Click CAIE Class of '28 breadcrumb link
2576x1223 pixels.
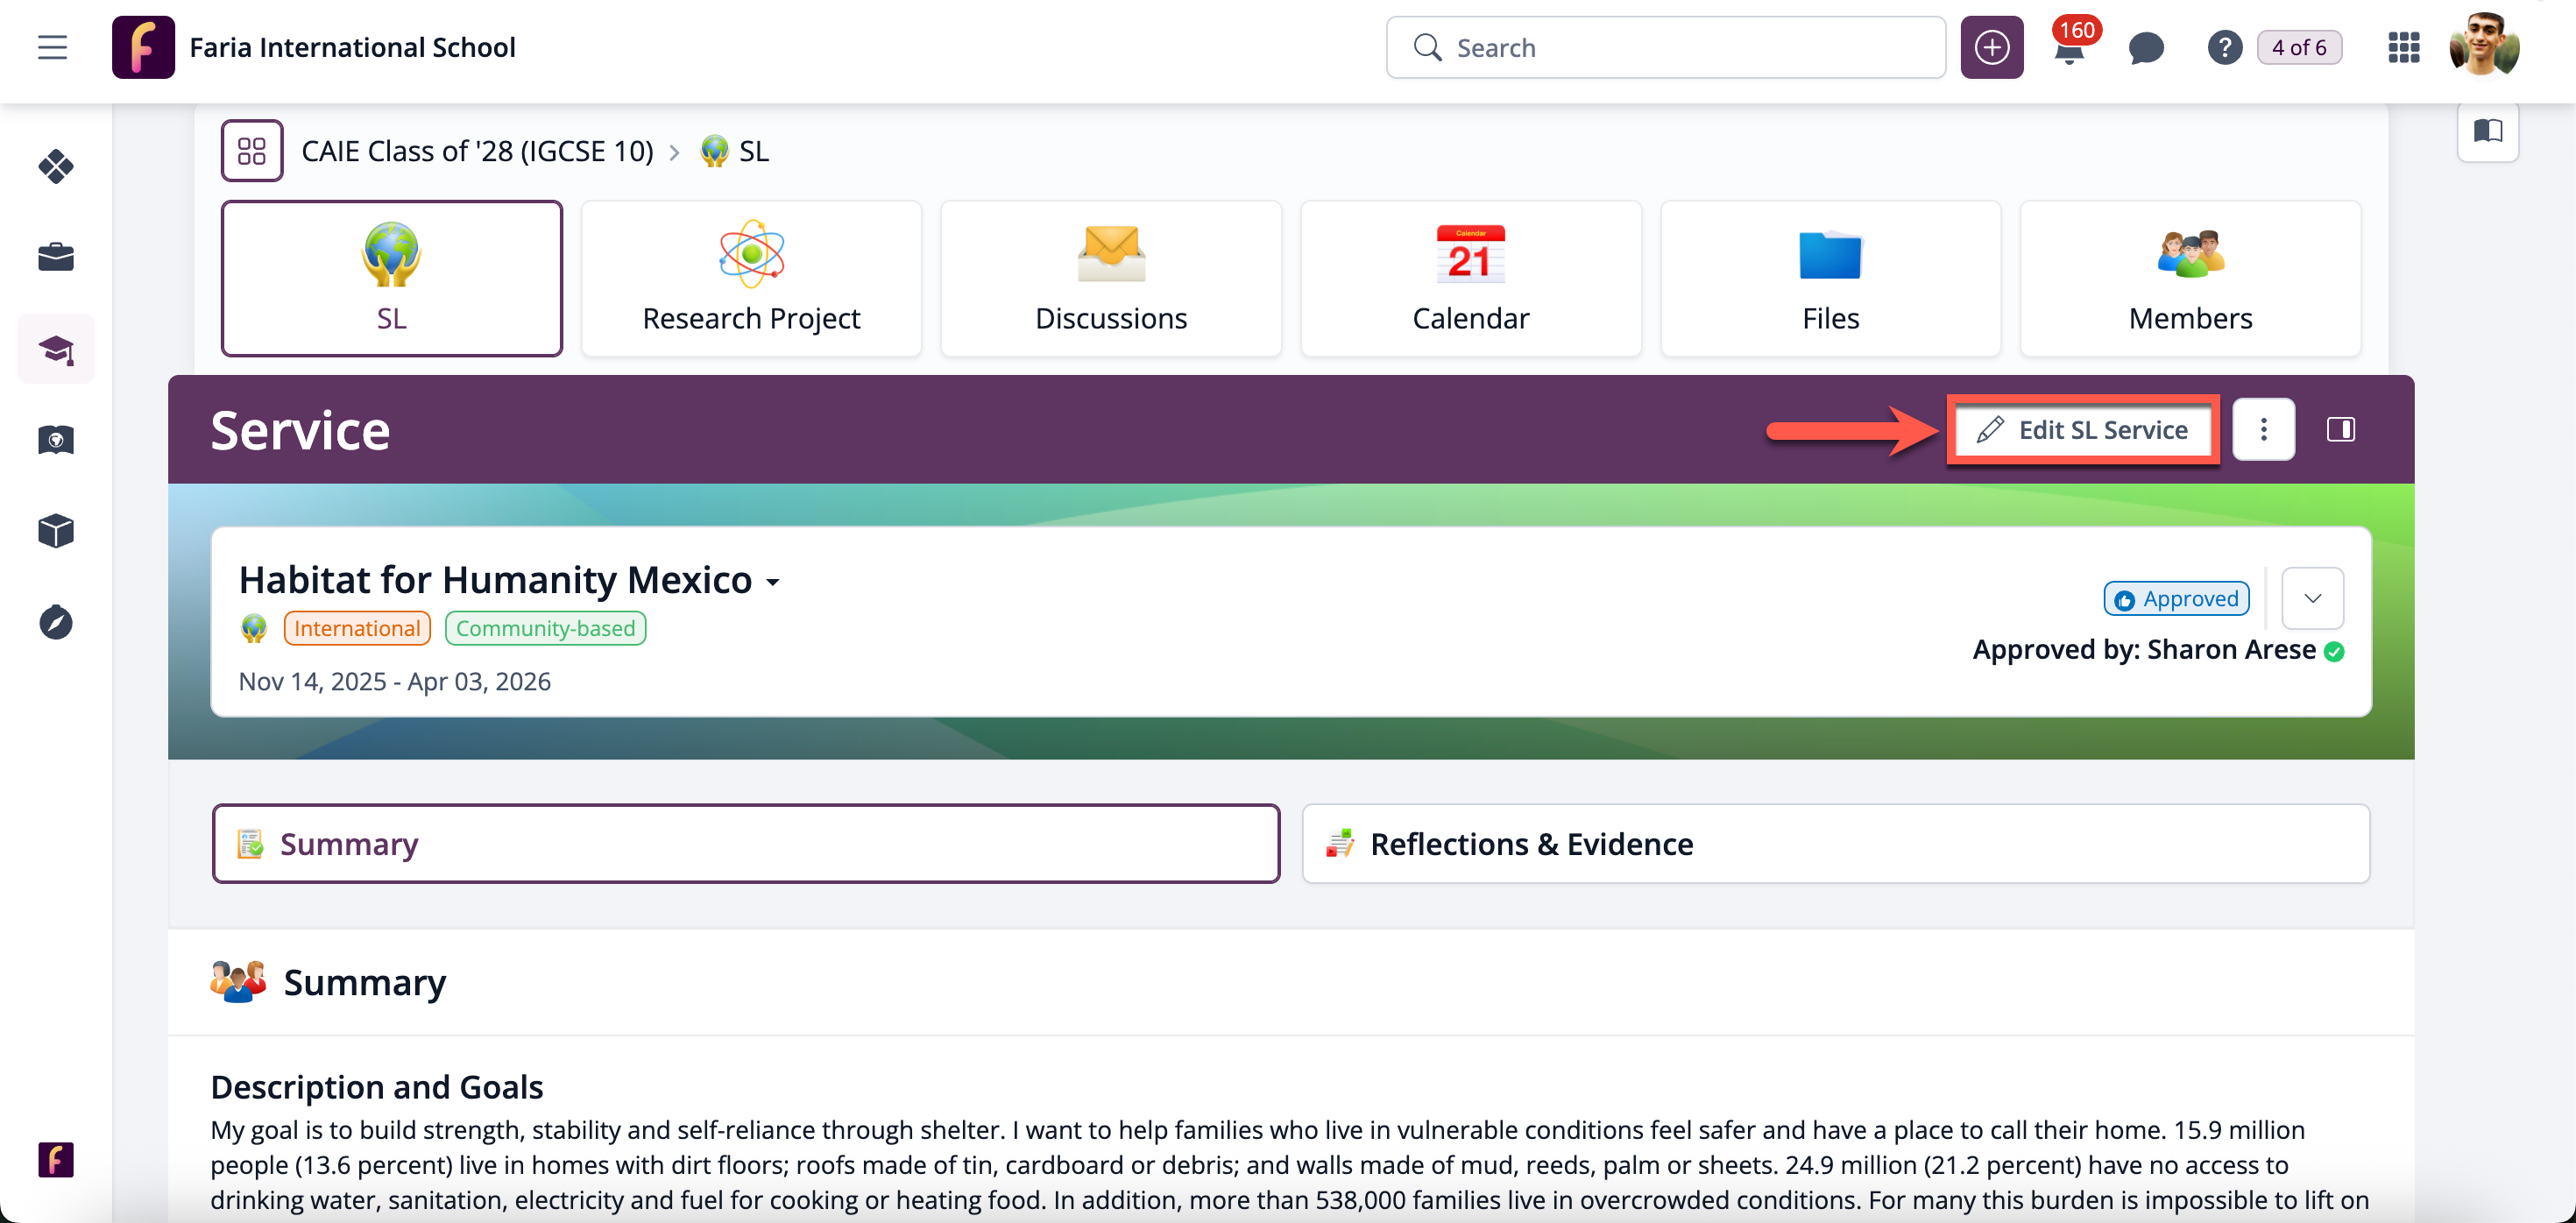pos(477,151)
